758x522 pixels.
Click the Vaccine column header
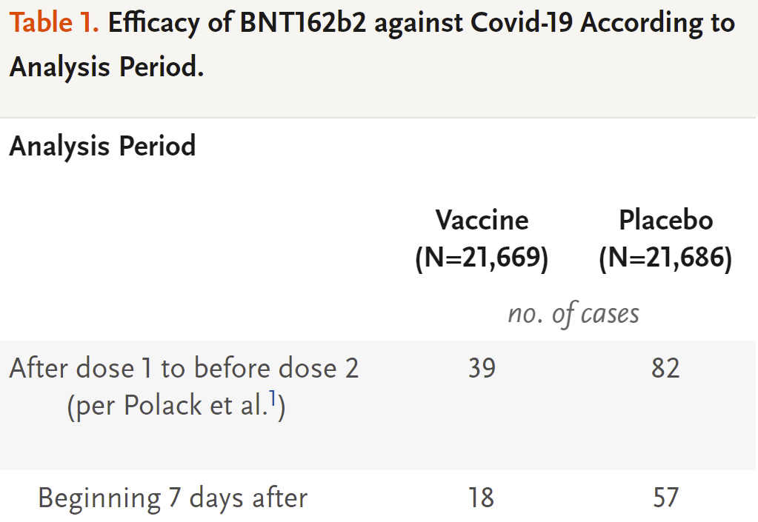tap(482, 221)
